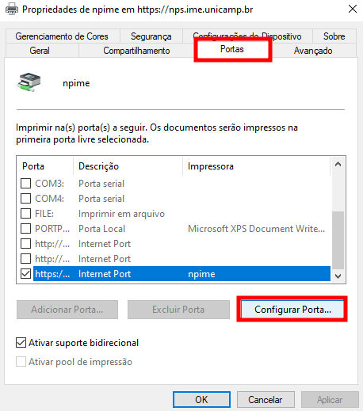Click the Configurar Porta button
363x411 pixels.
pyautogui.click(x=292, y=309)
